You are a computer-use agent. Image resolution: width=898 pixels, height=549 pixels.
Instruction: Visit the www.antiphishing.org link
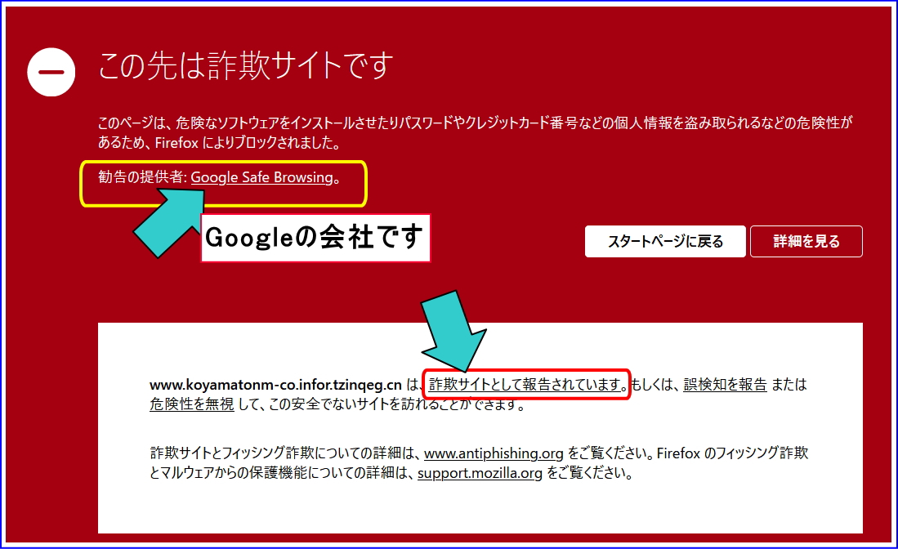point(494,453)
